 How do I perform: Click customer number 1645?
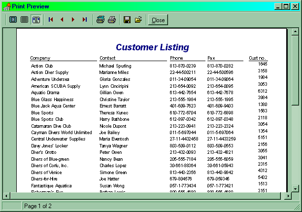pos(263,64)
